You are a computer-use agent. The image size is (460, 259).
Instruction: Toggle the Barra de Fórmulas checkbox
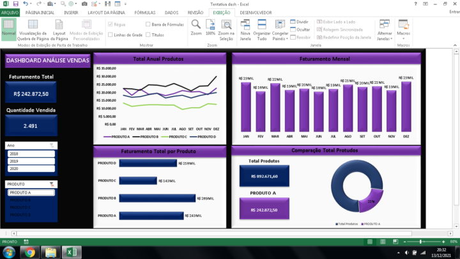pyautogui.click(x=149, y=24)
